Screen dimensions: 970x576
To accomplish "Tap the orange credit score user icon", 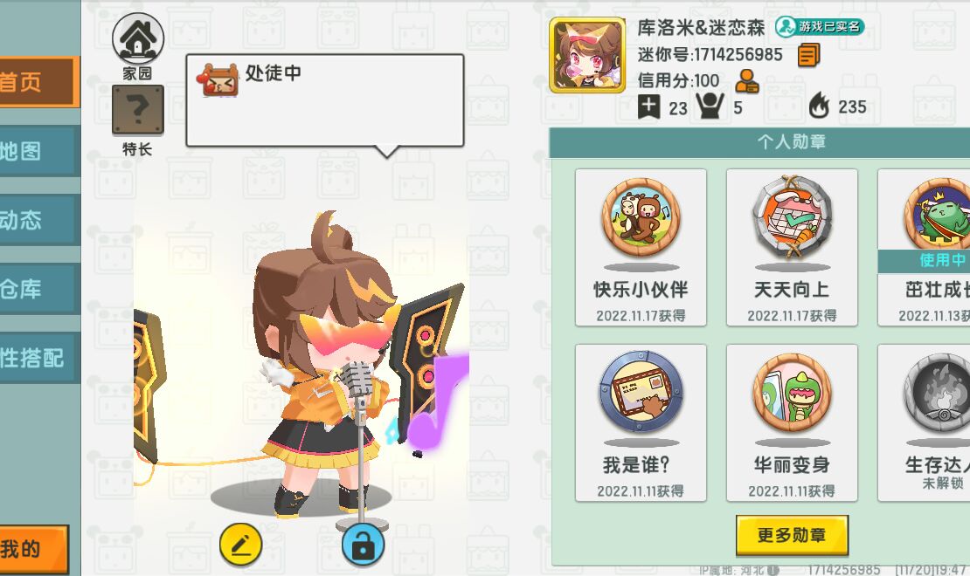I will click(746, 80).
